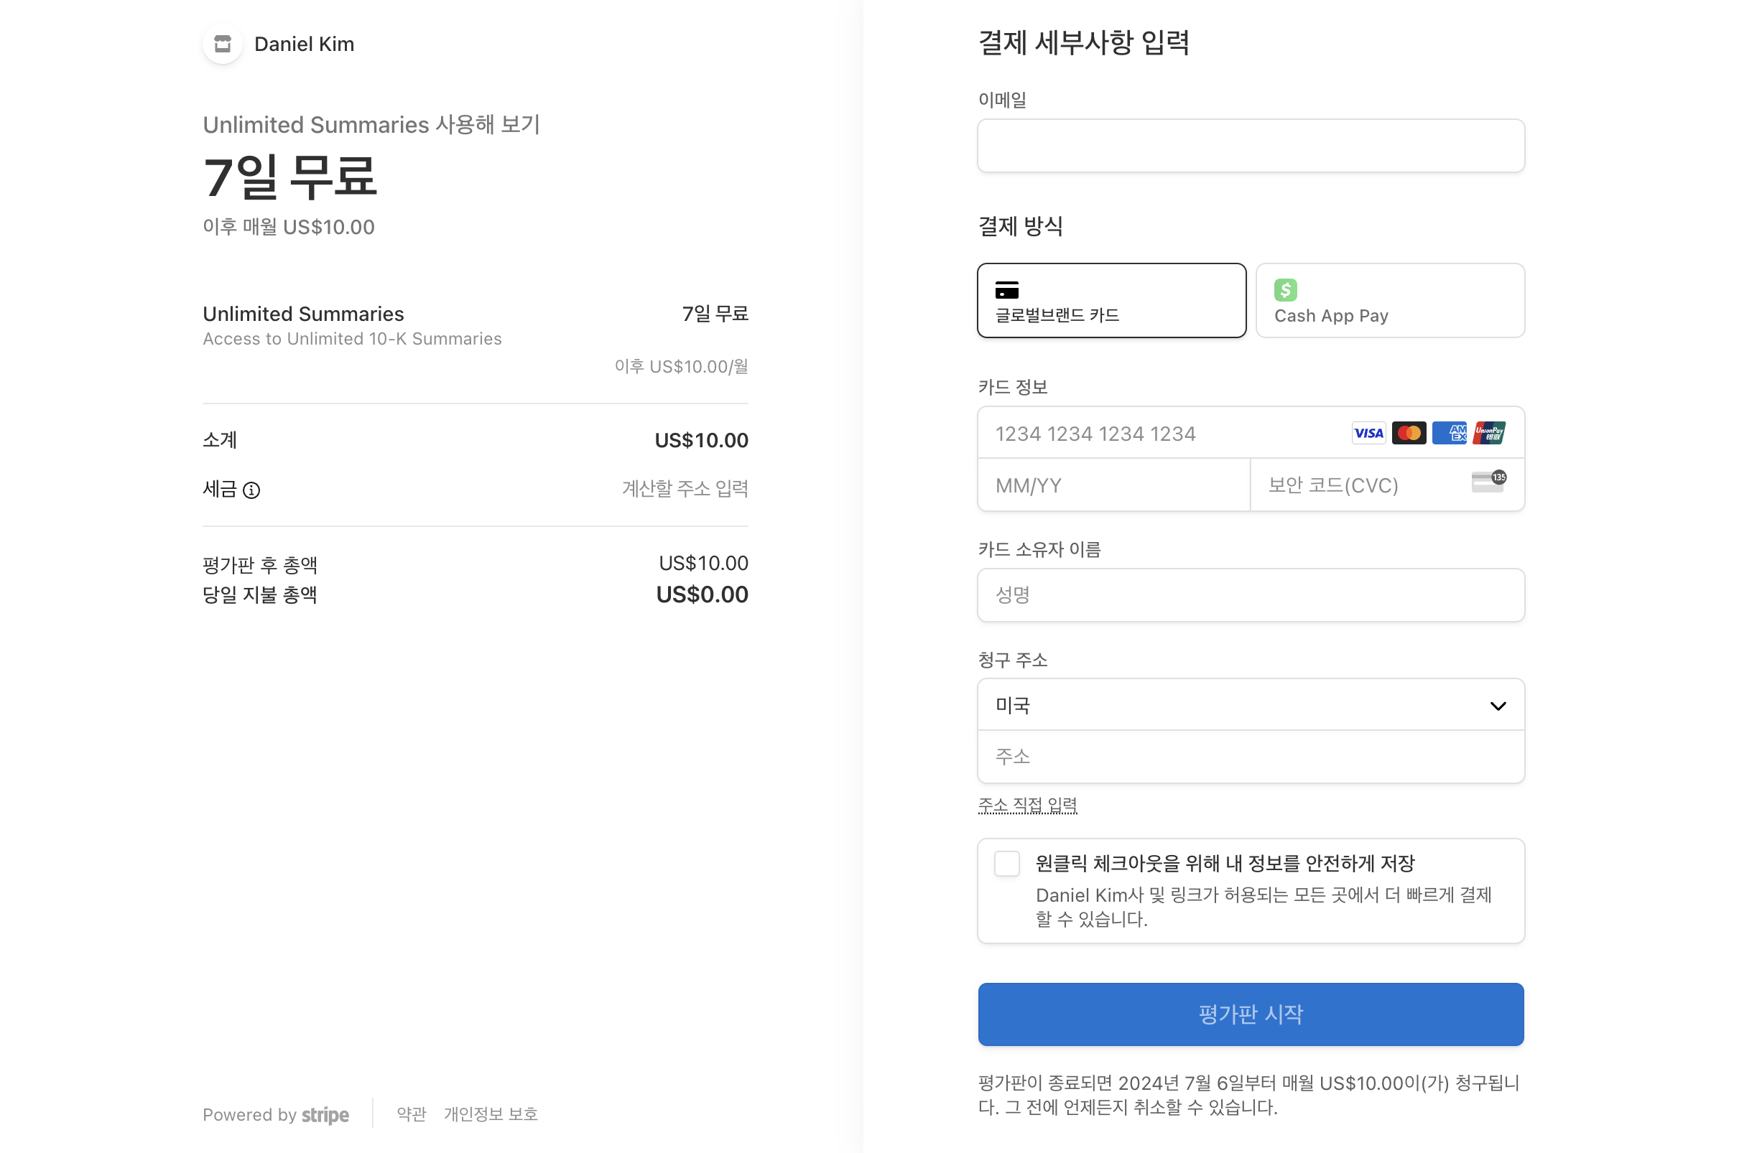This screenshot has width=1757, height=1153.
Task: Select the 글로벌브랜드 카드 payment tab
Action: [x=1111, y=301]
